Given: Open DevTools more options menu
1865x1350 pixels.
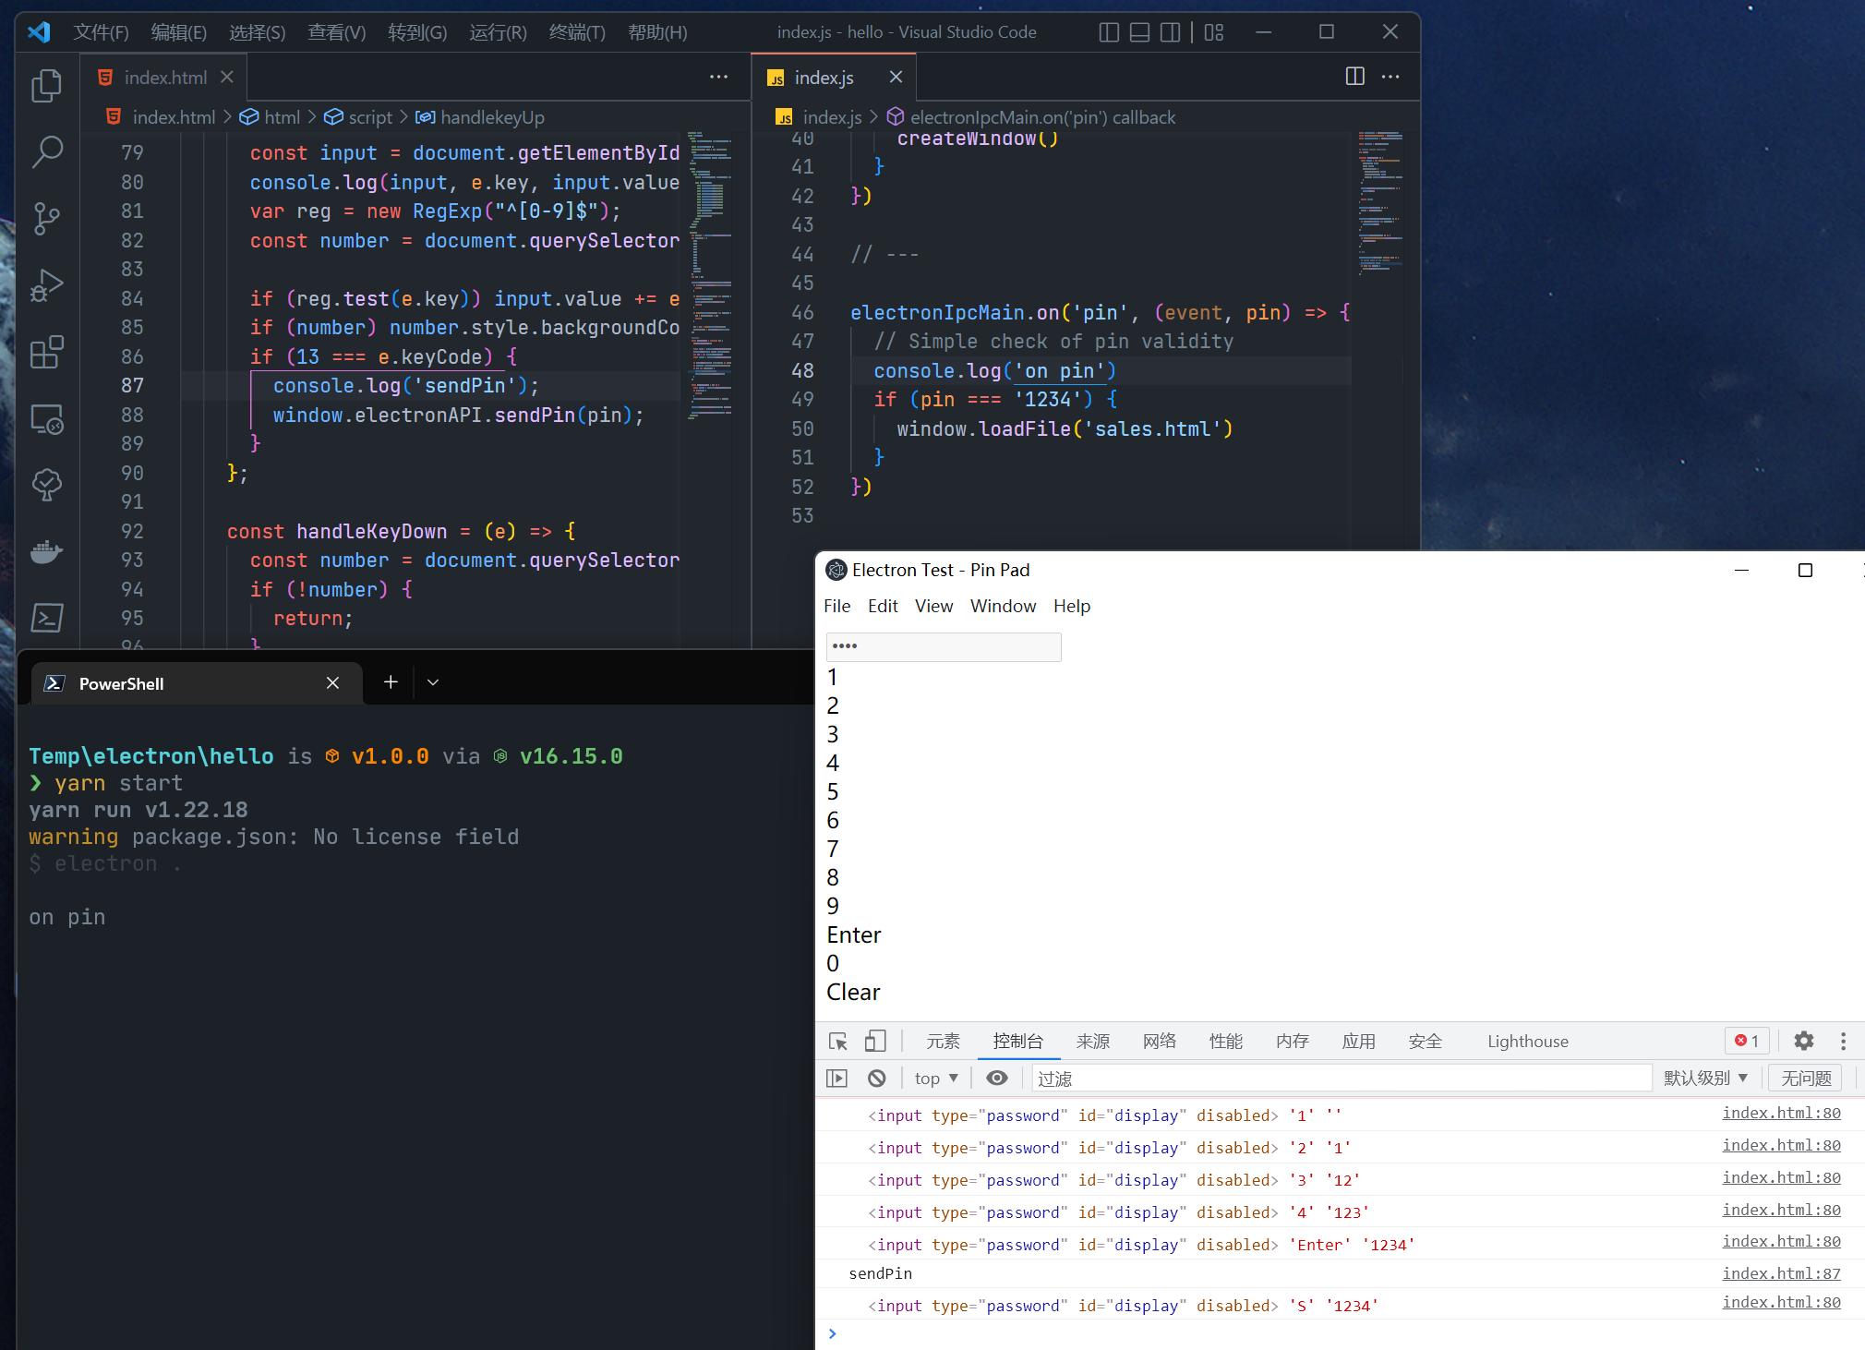Looking at the screenshot, I should pos(1843,1041).
